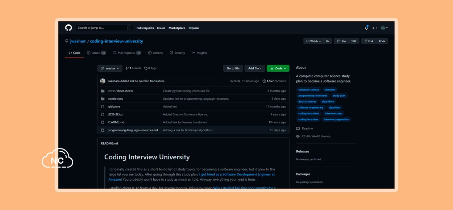Click the file icon beside programming-language-resources.md
Viewport: 453px width, 210px height.
tap(103, 130)
